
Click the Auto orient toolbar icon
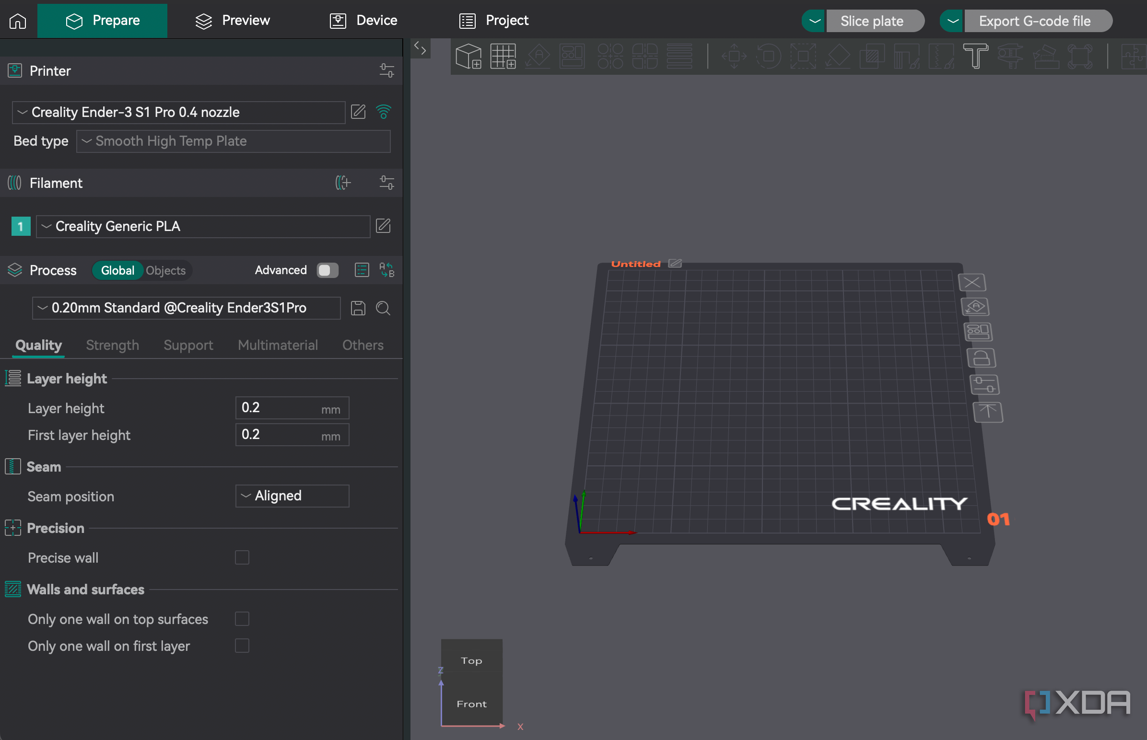tap(538, 56)
